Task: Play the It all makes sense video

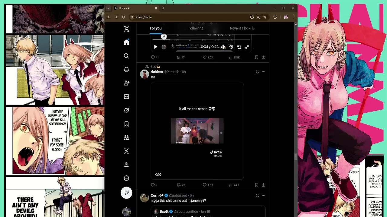Action: 197,131
